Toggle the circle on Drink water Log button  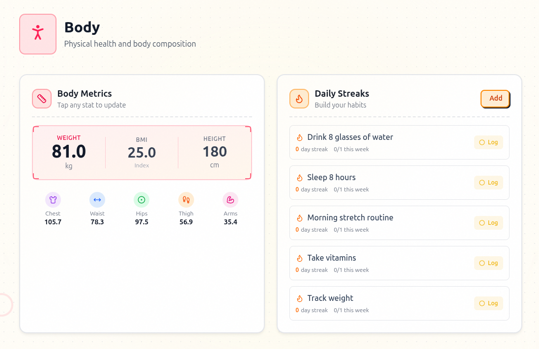point(482,142)
